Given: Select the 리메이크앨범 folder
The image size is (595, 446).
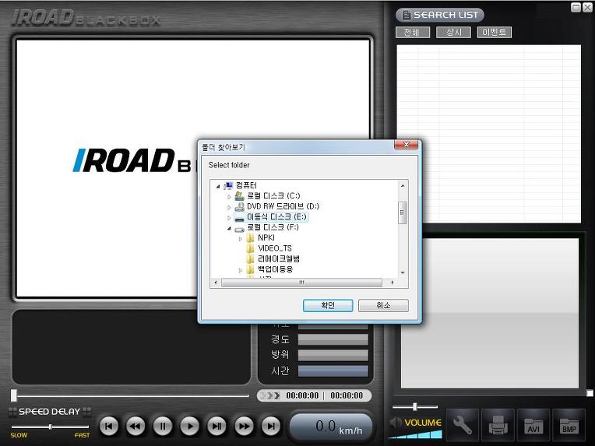Looking at the screenshot, I should [x=279, y=258].
